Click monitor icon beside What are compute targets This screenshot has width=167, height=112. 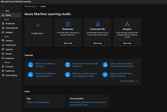[68, 75]
